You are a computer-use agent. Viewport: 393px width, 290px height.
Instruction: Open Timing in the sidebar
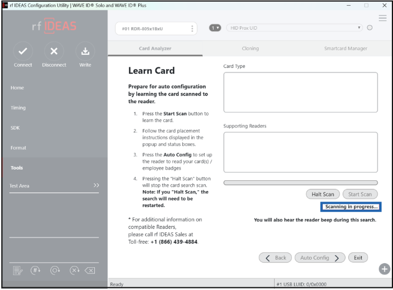18,108
